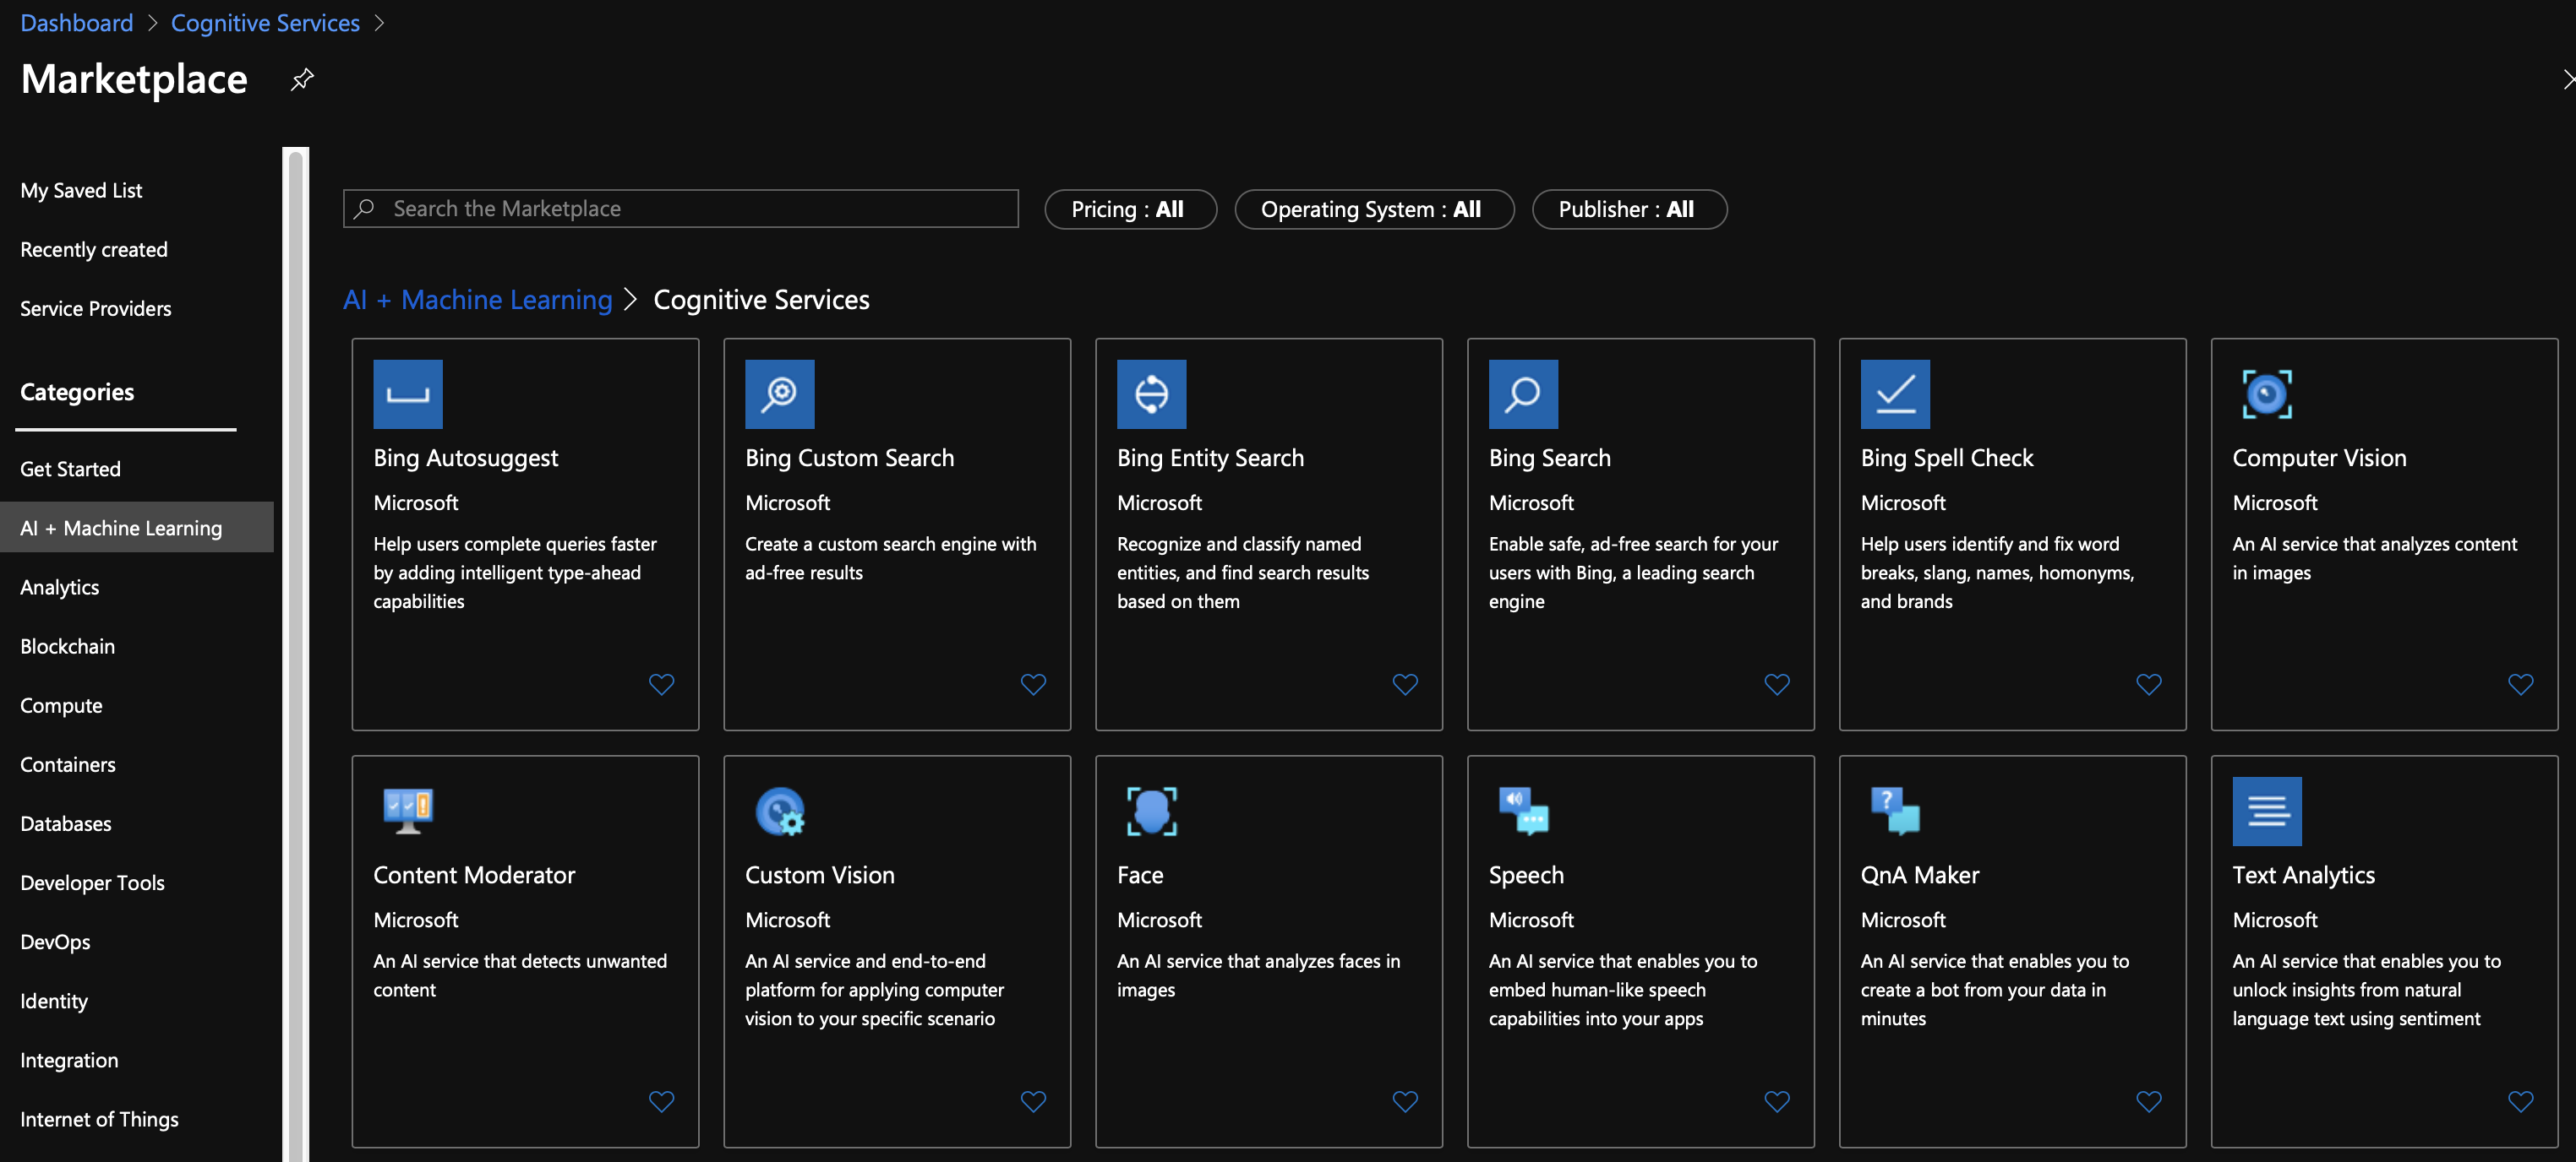Click the Content Moderator monitor icon
The image size is (2576, 1162).
pos(408,812)
